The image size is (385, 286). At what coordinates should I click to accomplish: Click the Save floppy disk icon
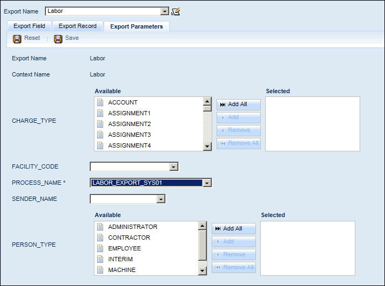[58, 38]
